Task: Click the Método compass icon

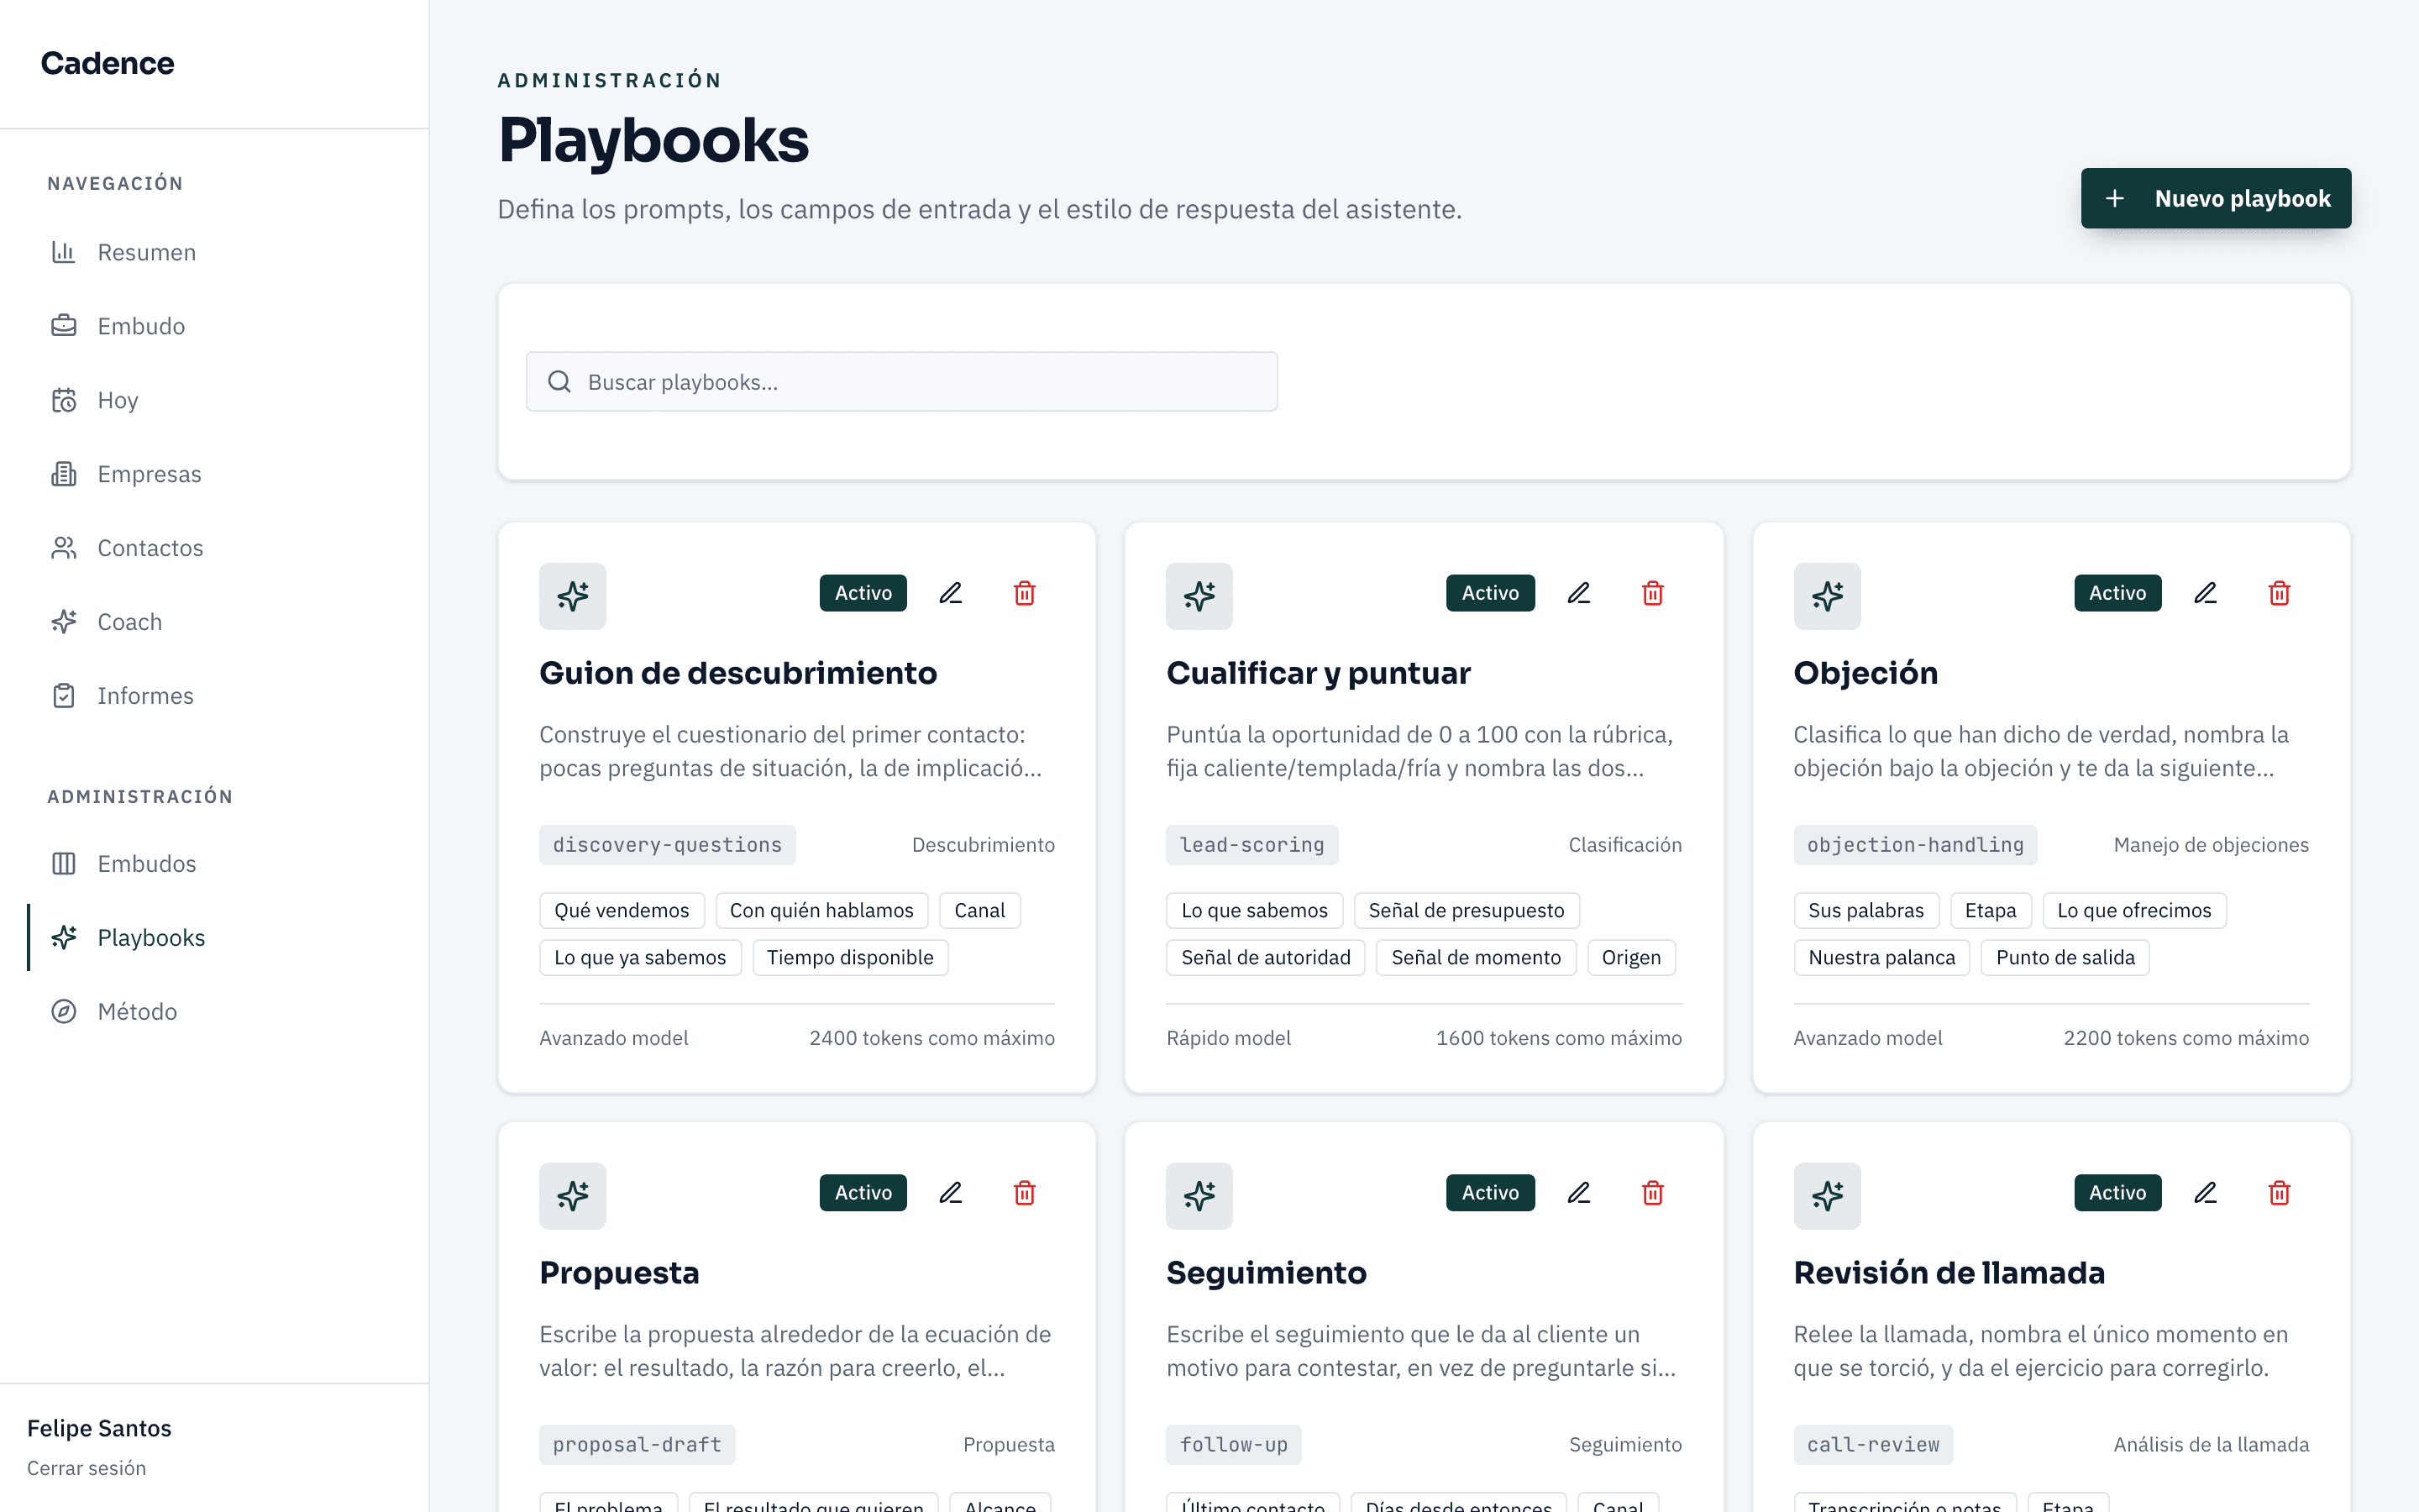Action: coord(64,1012)
